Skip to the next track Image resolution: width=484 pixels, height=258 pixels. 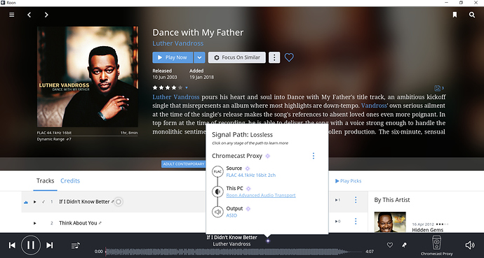[x=49, y=245]
